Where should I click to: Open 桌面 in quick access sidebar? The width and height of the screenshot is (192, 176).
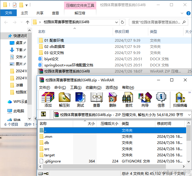[18, 43]
